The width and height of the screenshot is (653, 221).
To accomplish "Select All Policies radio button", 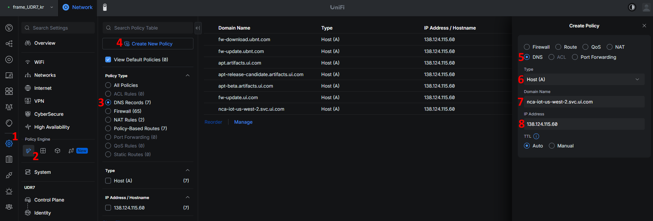I will [108, 85].
